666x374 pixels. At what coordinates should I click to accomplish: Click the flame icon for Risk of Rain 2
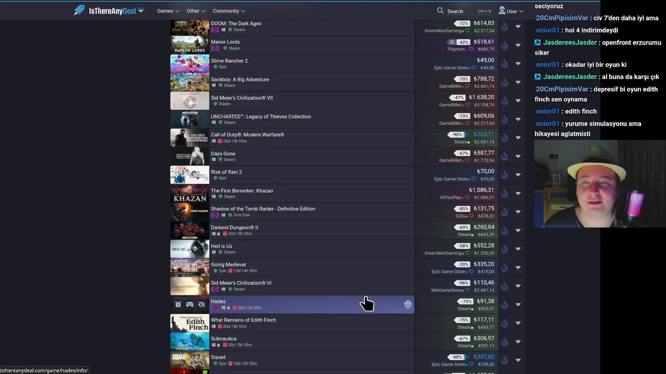[504, 175]
